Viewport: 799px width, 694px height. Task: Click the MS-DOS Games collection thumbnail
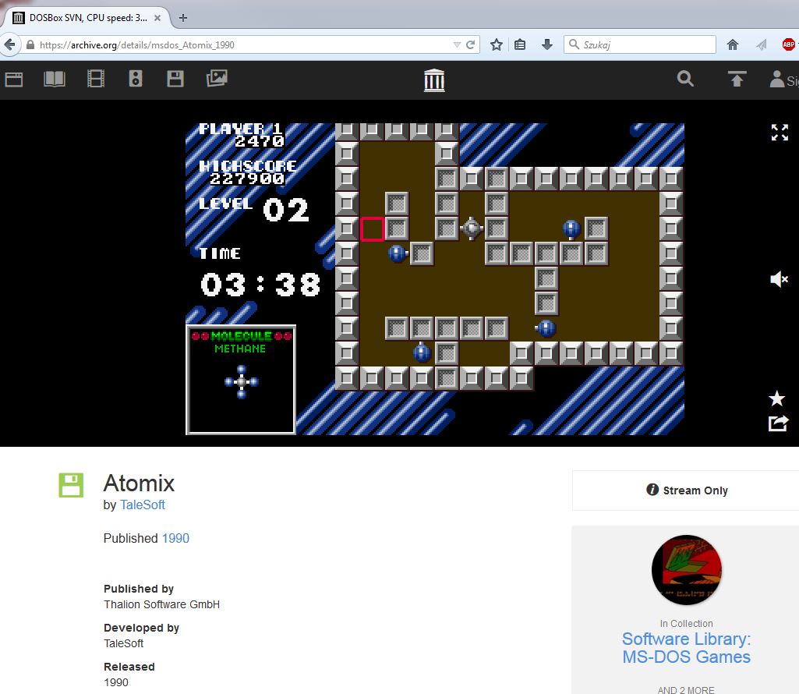click(x=687, y=569)
